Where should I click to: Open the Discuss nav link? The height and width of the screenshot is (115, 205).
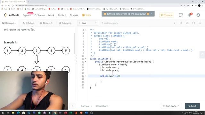tap(74, 15)
